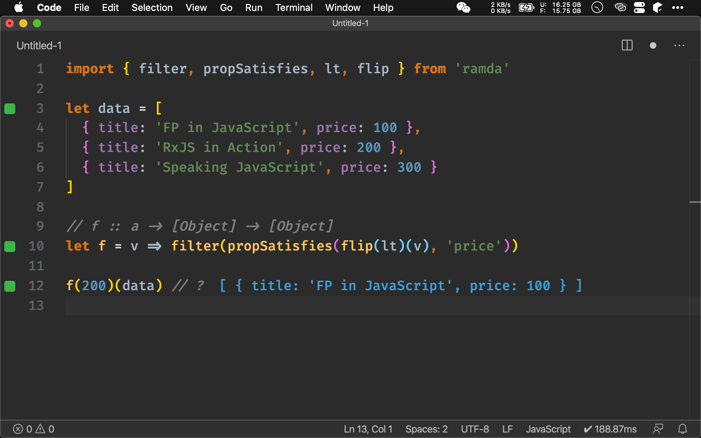Screen dimensions: 701x438
Task: Change language mode from JavaScript
Action: (x=548, y=429)
